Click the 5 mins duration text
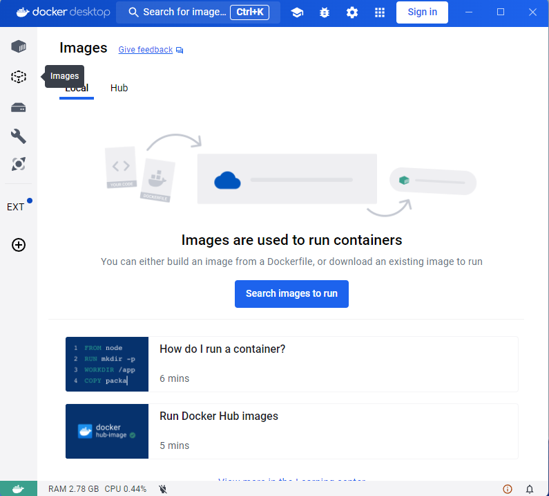 point(174,446)
